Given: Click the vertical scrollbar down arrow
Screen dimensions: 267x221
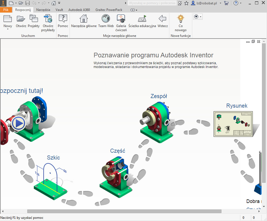Looking at the screenshot, I should [264, 207].
